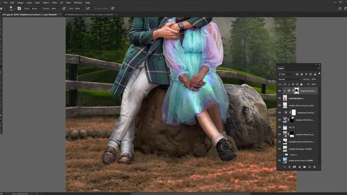The width and height of the screenshot is (347, 195).
Task: Lock layer position icon
Action: [x=293, y=84]
